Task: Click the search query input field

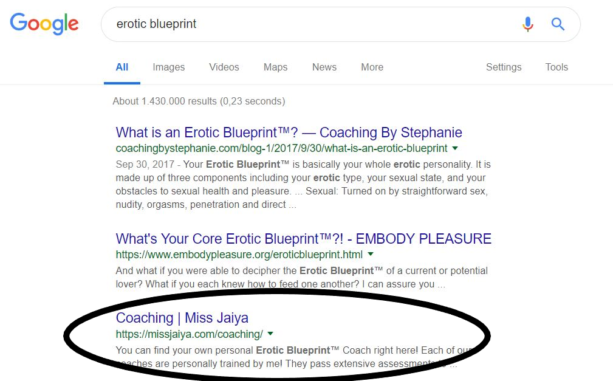Action: tap(304, 24)
